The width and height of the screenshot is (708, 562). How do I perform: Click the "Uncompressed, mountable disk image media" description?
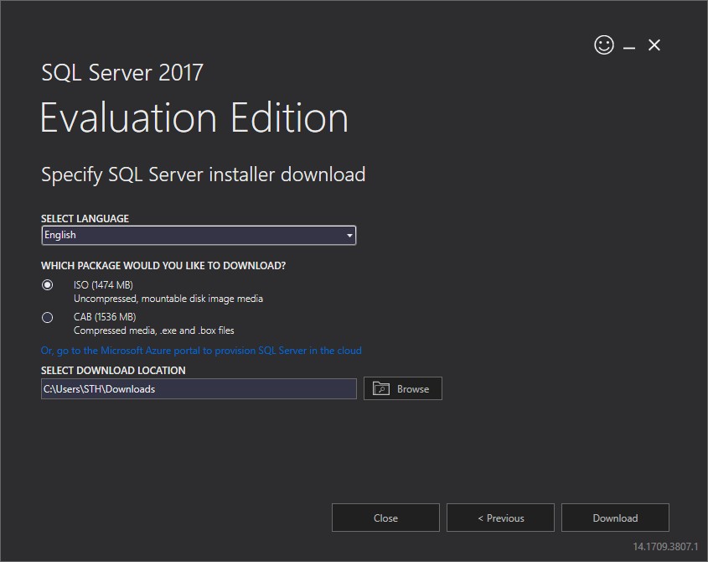tap(168, 299)
